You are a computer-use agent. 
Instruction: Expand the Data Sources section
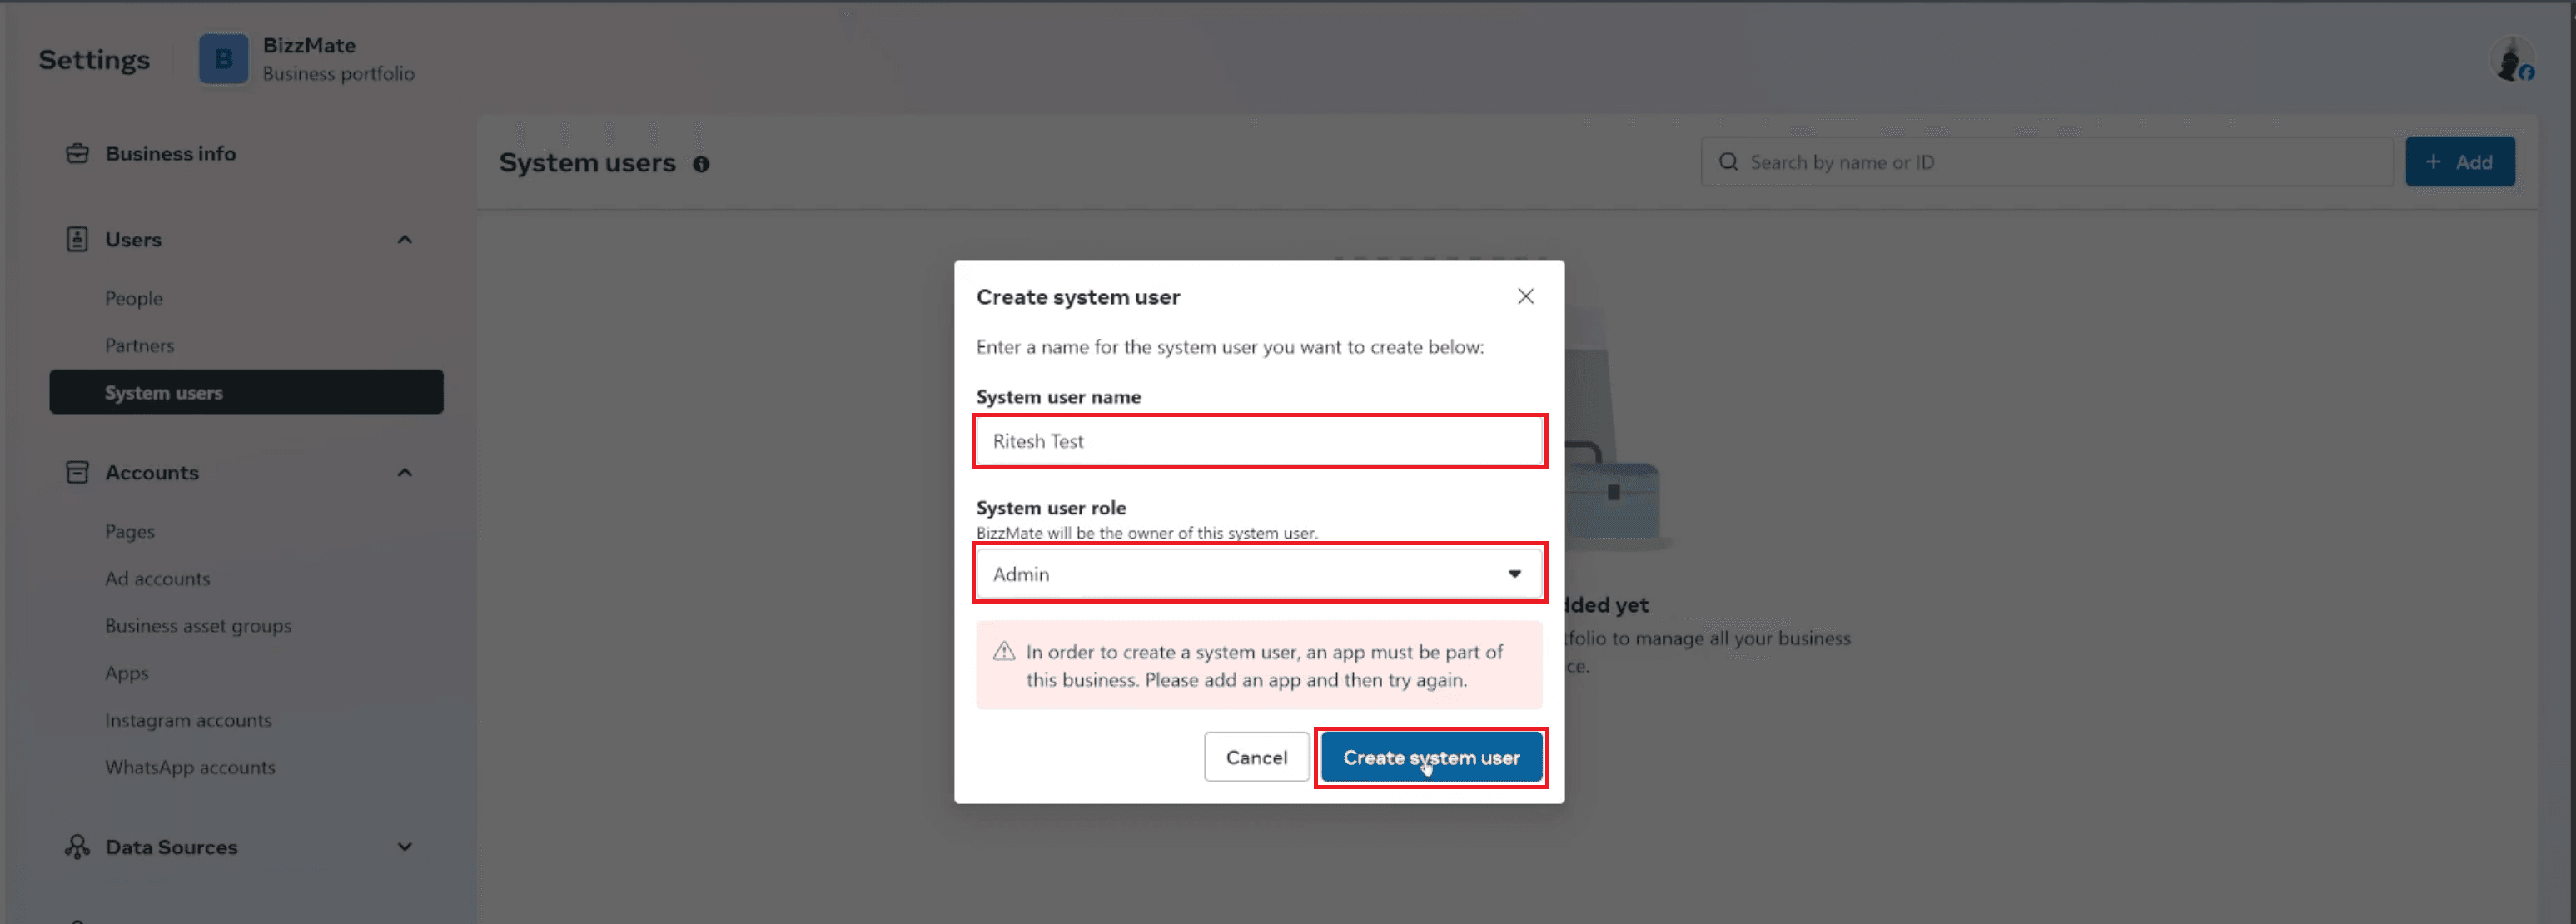click(404, 847)
